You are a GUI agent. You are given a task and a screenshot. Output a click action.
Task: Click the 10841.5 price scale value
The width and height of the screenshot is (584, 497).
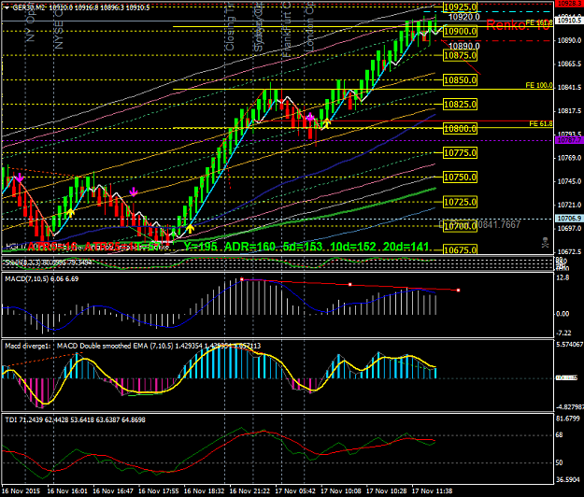point(569,87)
